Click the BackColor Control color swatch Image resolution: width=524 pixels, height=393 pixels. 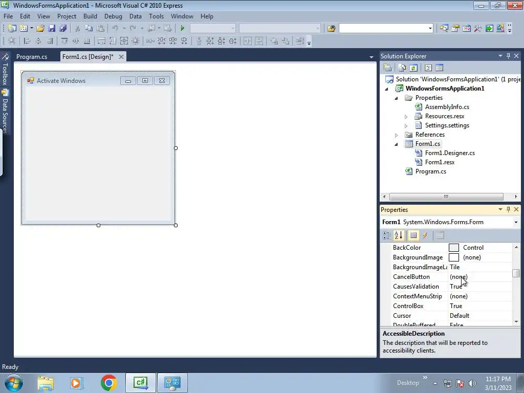coord(453,248)
